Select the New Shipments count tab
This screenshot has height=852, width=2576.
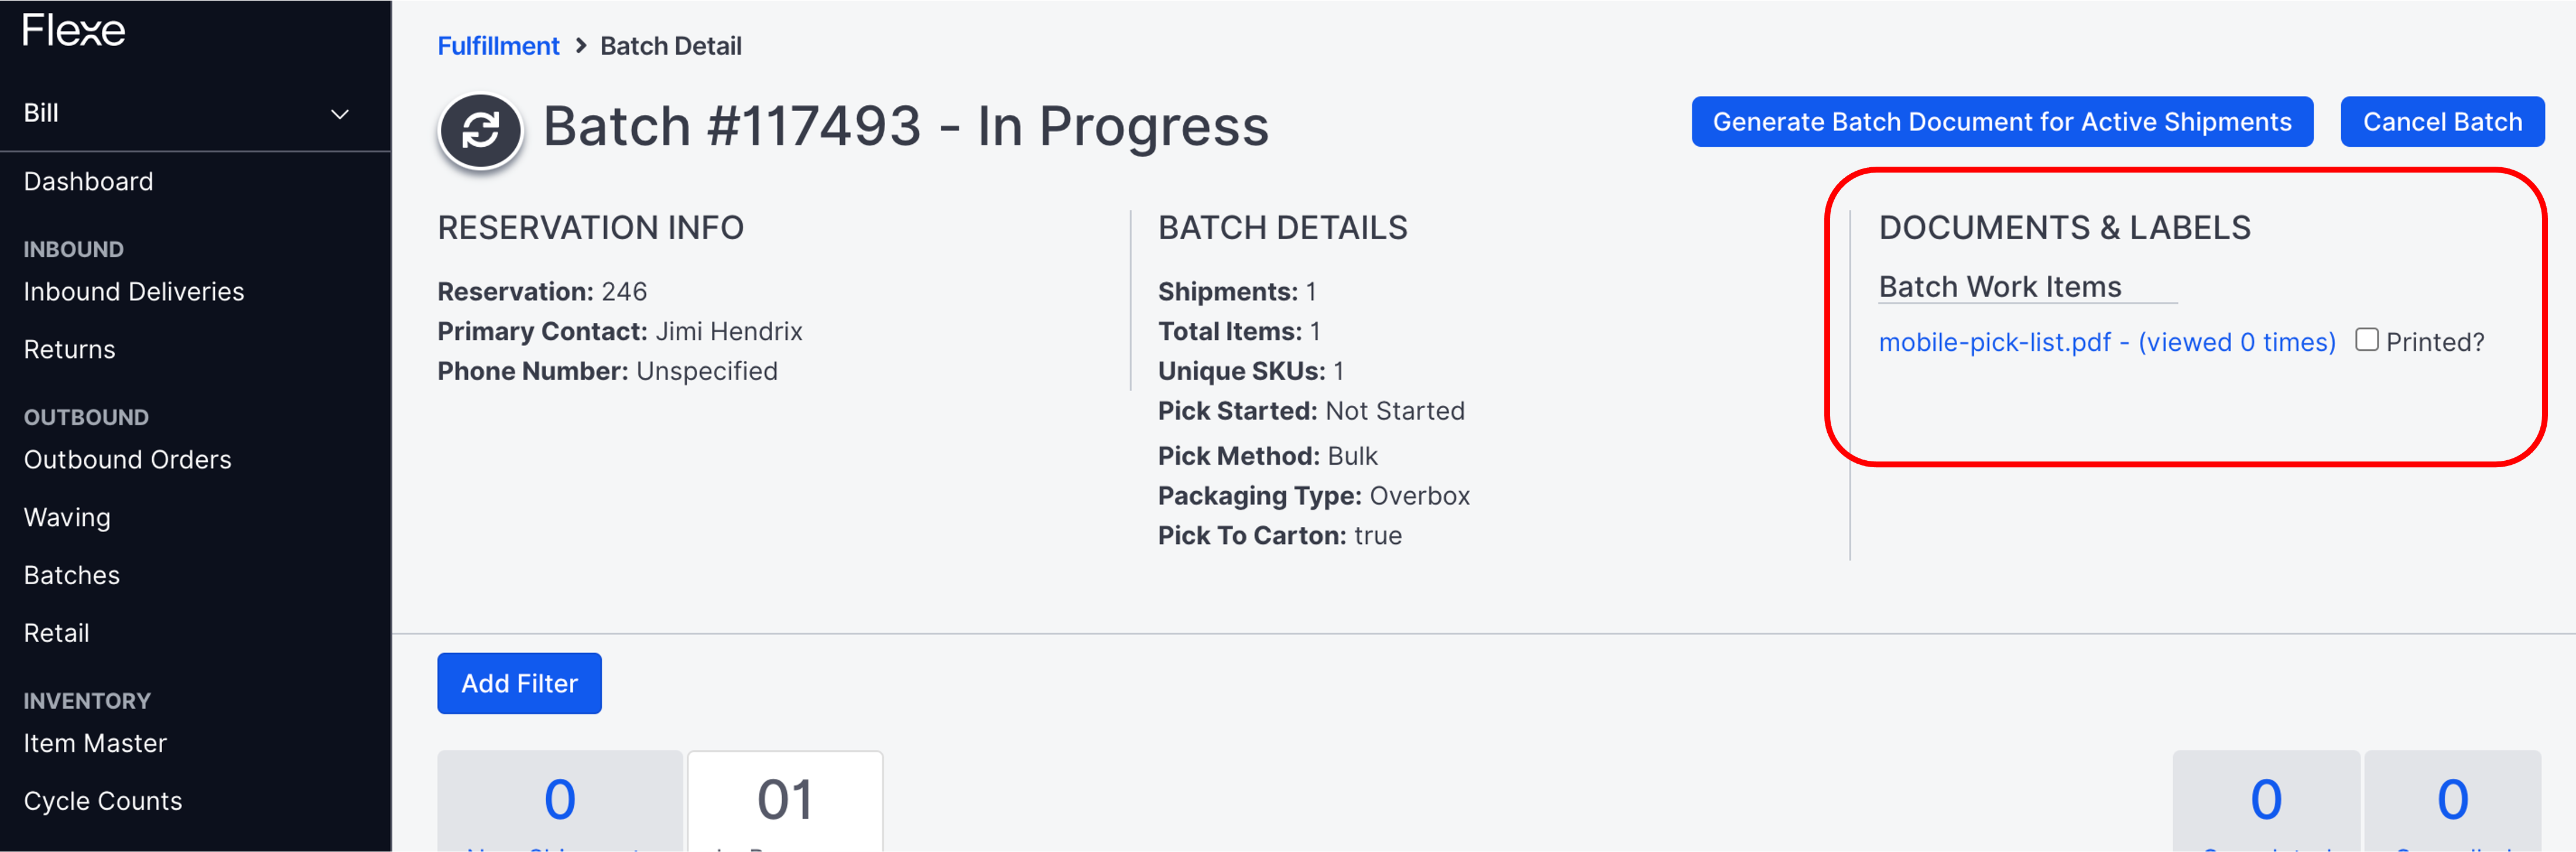pyautogui.click(x=560, y=799)
